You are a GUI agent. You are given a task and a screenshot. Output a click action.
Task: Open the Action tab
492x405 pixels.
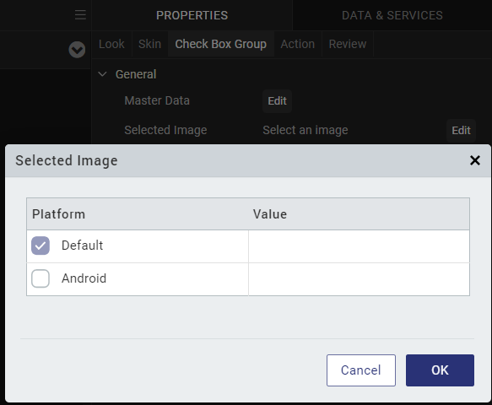[x=297, y=44]
